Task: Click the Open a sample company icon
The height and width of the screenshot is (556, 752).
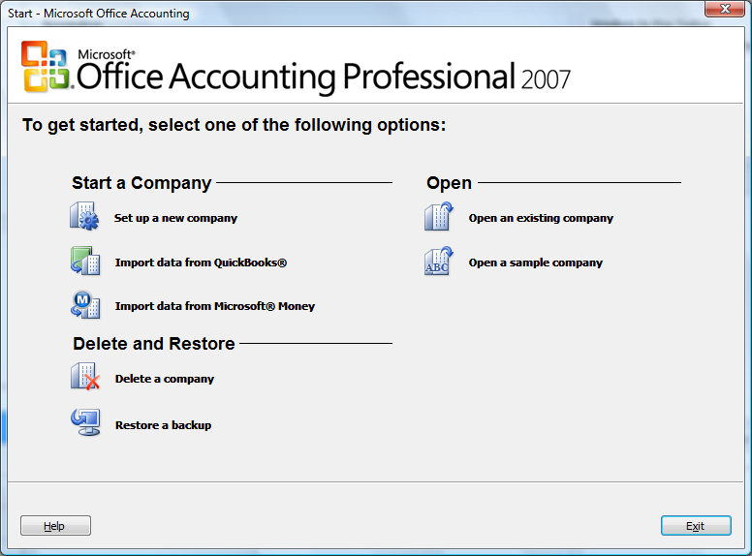Action: pos(439,262)
